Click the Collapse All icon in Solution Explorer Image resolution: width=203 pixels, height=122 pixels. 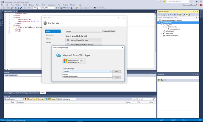tap(178, 15)
